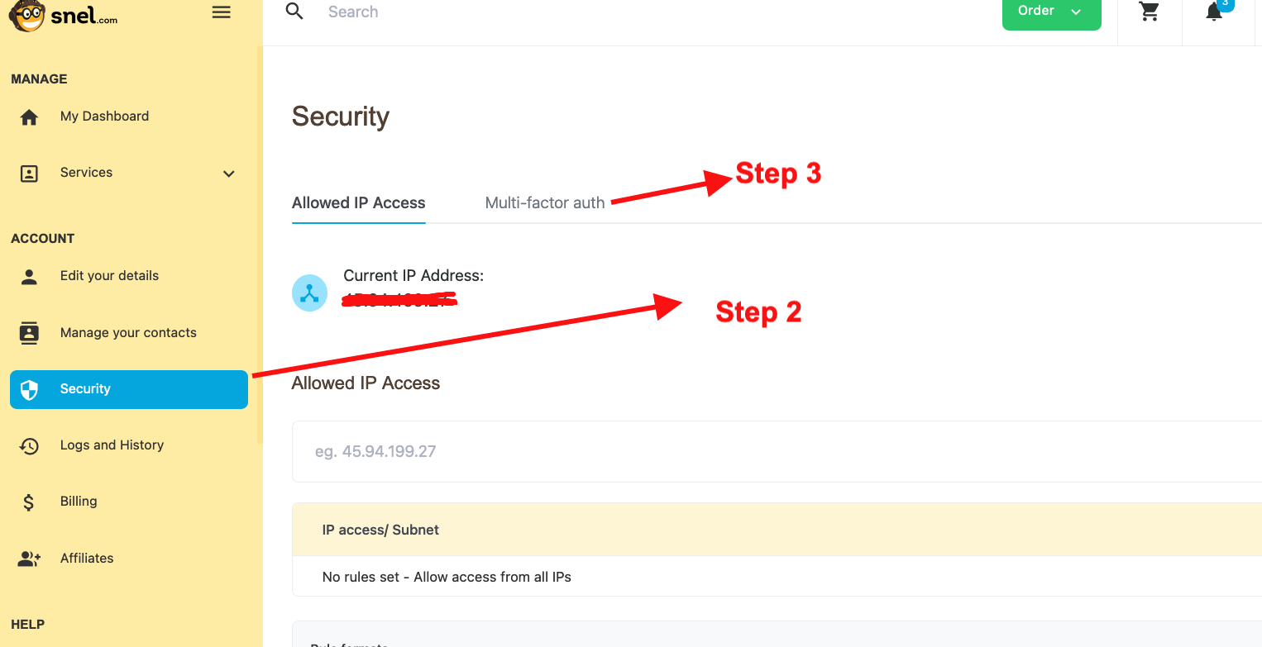Click the snel.com logo
Image resolution: width=1262 pixels, height=647 pixels.
pos(63,17)
